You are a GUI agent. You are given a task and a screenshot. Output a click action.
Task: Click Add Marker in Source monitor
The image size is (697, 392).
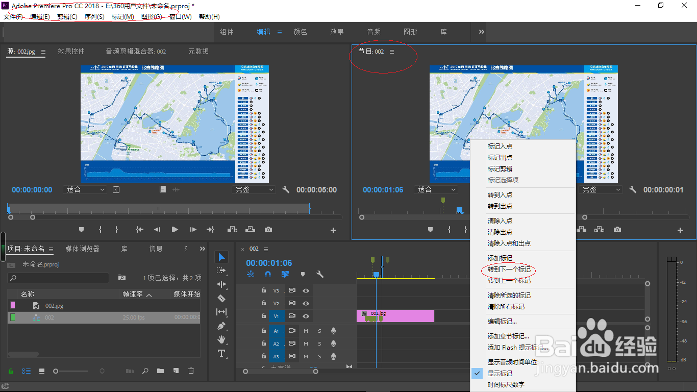coord(81,230)
